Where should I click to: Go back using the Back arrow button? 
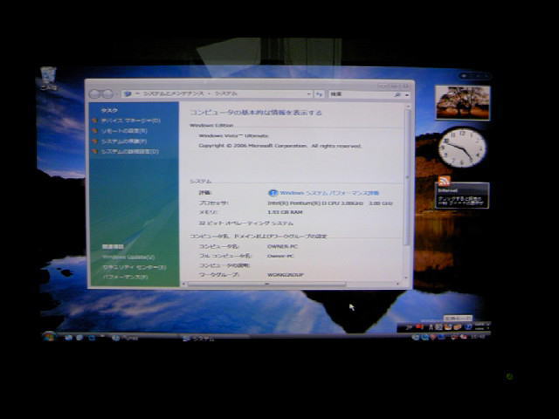point(95,93)
